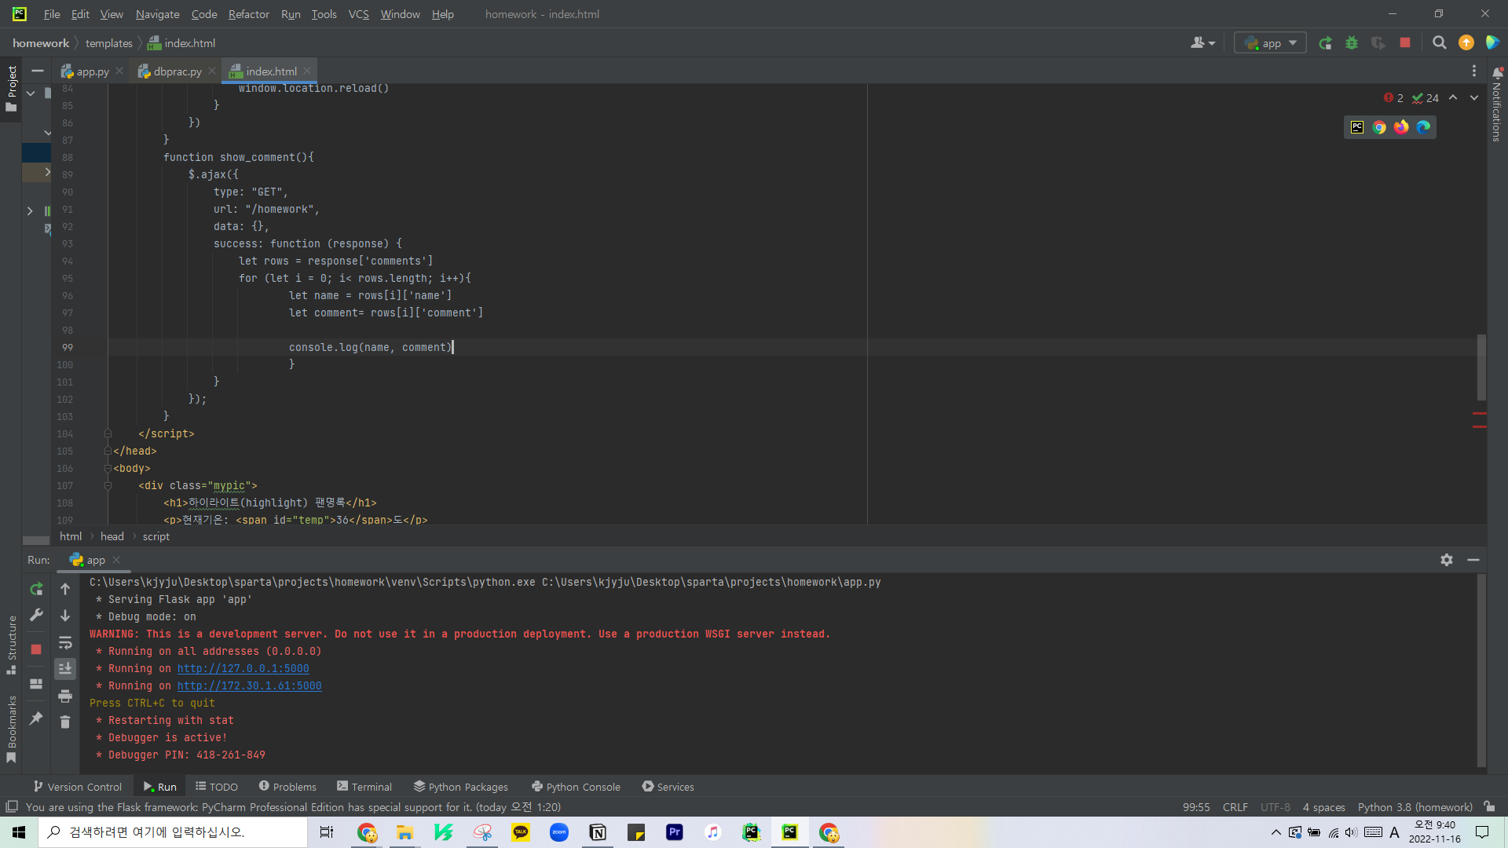The width and height of the screenshot is (1508, 848).
Task: Jump to the previous highlighted error arrow
Action: (1453, 98)
